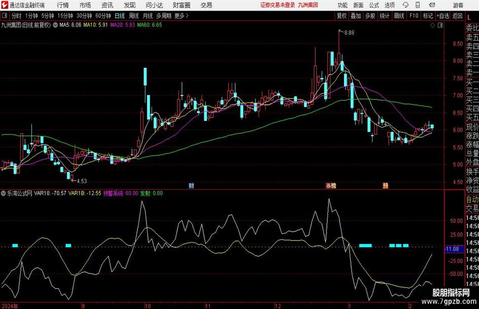This screenshot has height=309, width=479.
Task: Click the 2024年 date label on the time axis
Action: click(10, 306)
